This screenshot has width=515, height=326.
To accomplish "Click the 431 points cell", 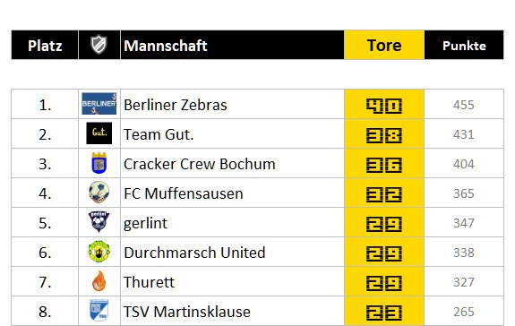I will tap(463, 134).
